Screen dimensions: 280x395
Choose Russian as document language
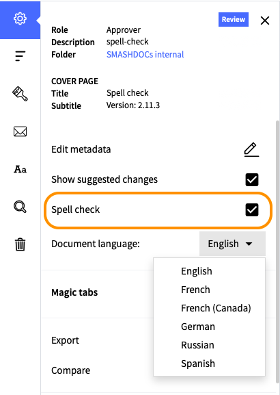click(x=197, y=345)
